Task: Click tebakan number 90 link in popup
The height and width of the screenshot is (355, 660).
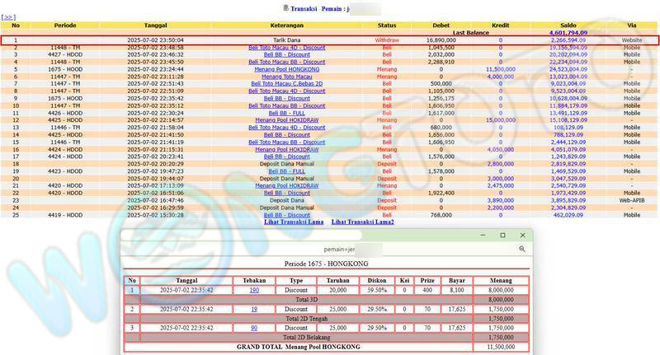Action: click(x=254, y=327)
